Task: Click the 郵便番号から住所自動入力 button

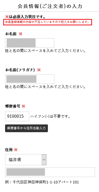Action: point(26,128)
